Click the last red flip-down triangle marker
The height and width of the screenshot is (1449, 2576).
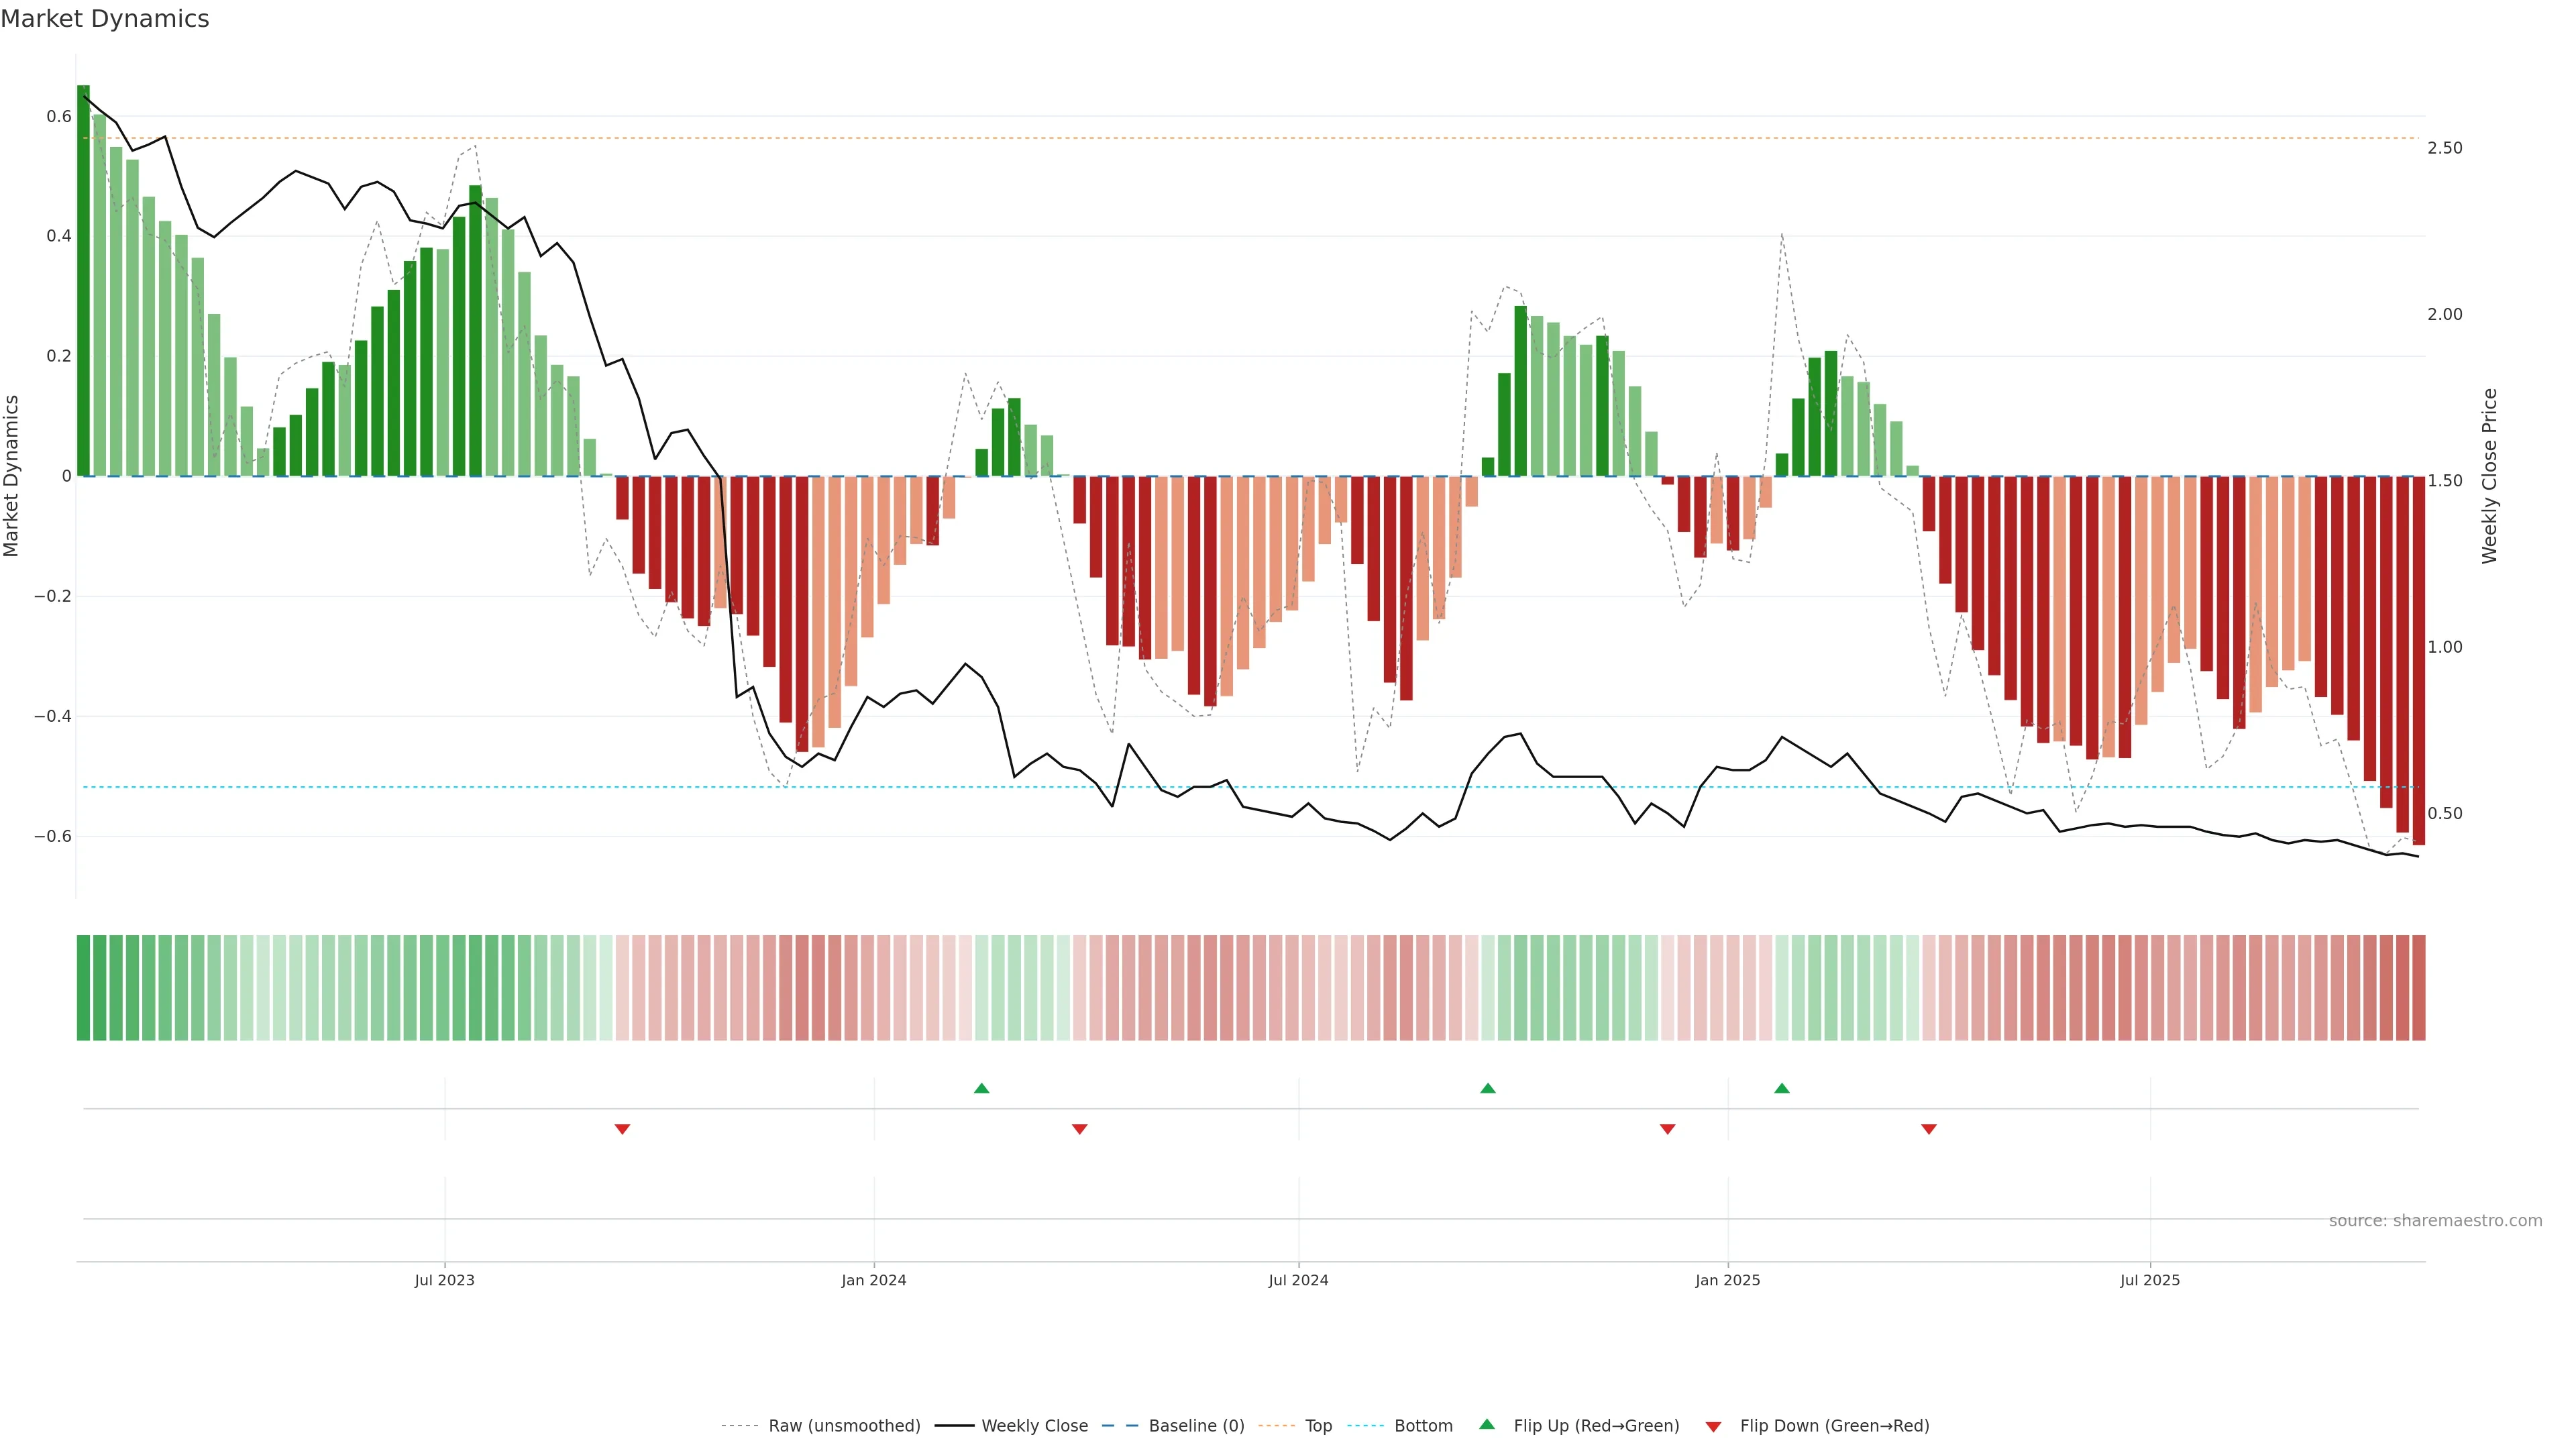coord(1928,1129)
